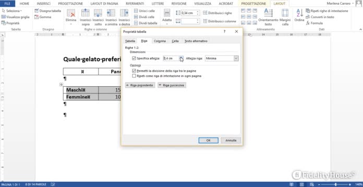This screenshot has width=363, height=187.
Task: Switch to LAYOUT DI PAGINA tab
Action: tap(104, 4)
